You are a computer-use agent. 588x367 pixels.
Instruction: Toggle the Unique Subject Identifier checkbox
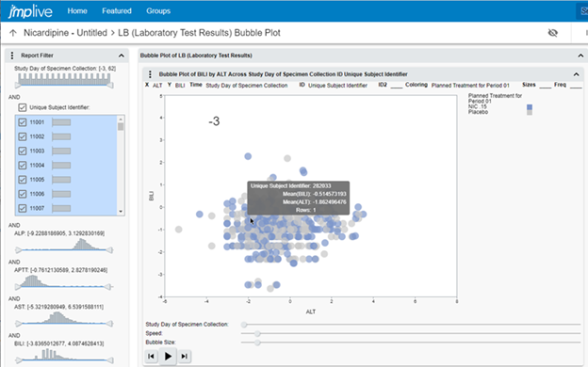pos(23,107)
